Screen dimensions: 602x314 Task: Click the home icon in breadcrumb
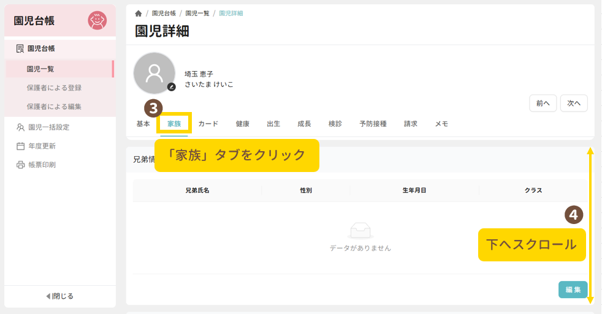[x=139, y=13]
